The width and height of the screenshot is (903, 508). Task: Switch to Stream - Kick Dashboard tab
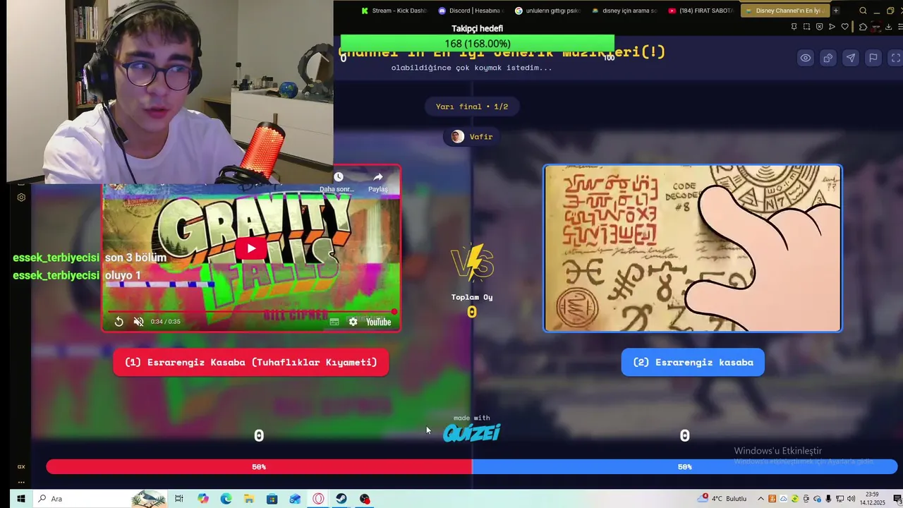coord(394,11)
